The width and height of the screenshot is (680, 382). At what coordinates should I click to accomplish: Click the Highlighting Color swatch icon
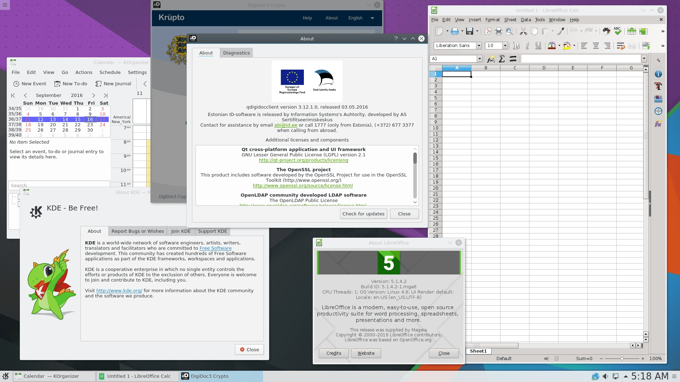click(566, 46)
